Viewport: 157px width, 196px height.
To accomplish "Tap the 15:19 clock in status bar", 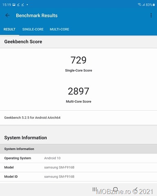I will click(x=7, y=5).
